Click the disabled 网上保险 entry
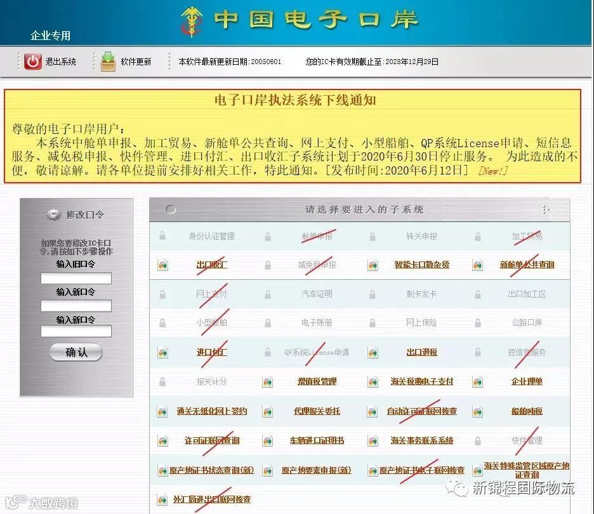Screen dimensions: 594x514 click(x=421, y=323)
